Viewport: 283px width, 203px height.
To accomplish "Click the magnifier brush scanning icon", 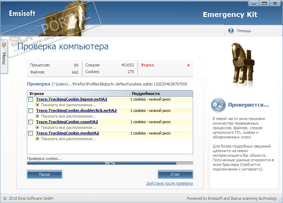I will (x=218, y=105).
